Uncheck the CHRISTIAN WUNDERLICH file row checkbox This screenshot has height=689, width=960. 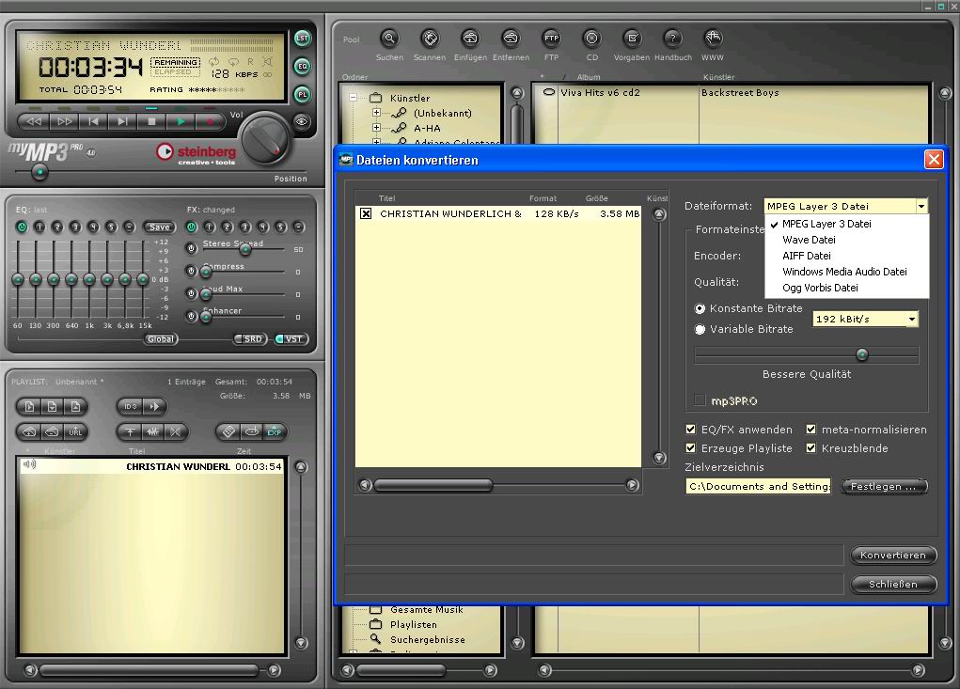(366, 213)
